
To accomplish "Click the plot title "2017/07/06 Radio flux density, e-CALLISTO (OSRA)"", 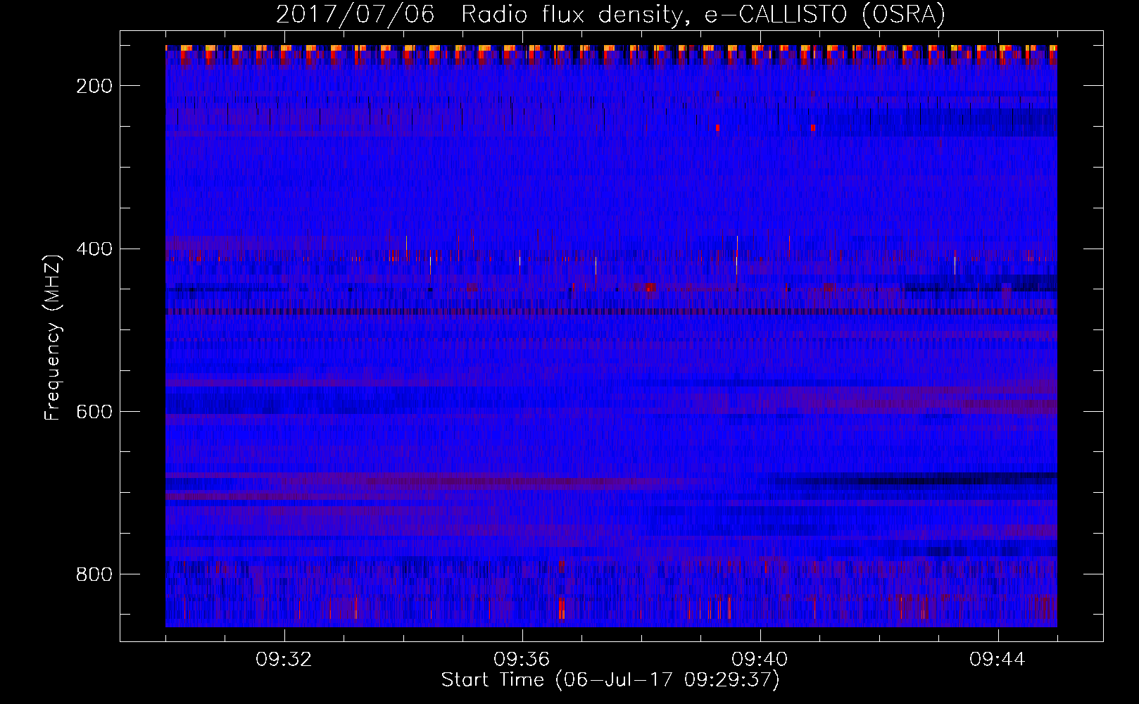I will 610,14.
